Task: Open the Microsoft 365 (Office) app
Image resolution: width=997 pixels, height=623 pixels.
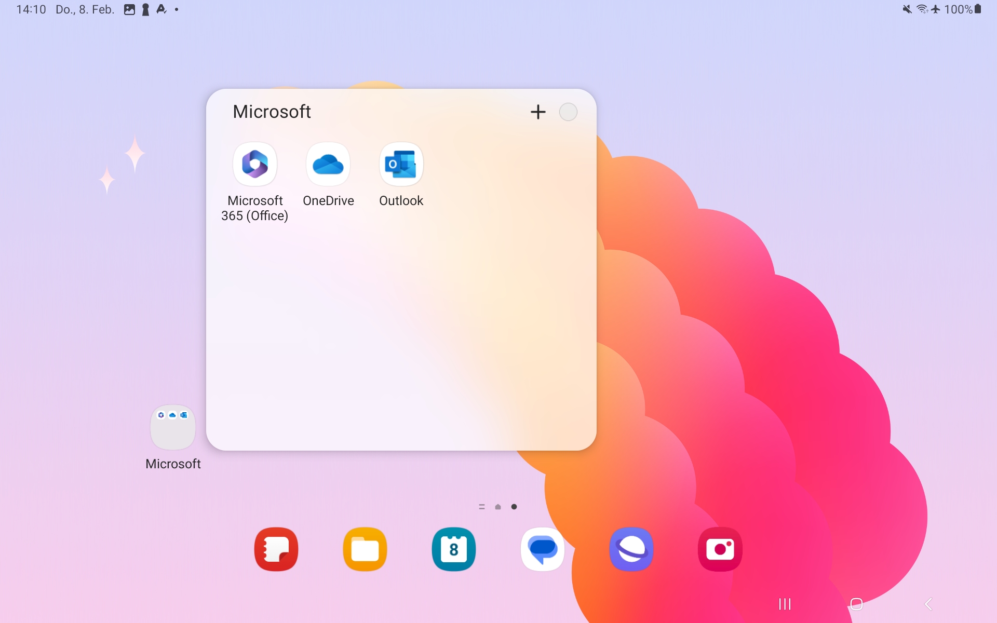Action: point(254,165)
